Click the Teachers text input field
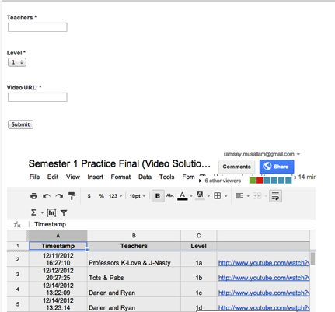The width and height of the screenshot is (335, 312). pyautogui.click(x=37, y=27)
